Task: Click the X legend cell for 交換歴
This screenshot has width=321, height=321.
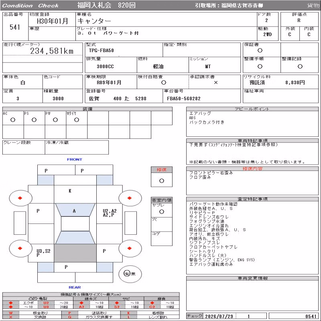Action: click(x=11, y=317)
